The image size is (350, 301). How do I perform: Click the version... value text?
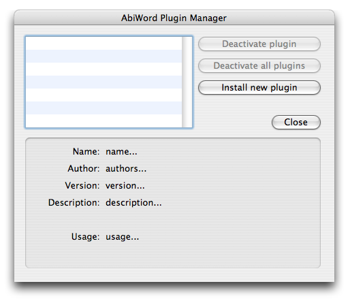125,186
